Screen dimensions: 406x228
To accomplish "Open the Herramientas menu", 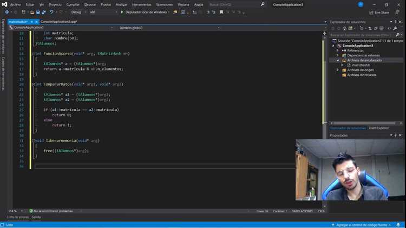I will (x=142, y=4).
